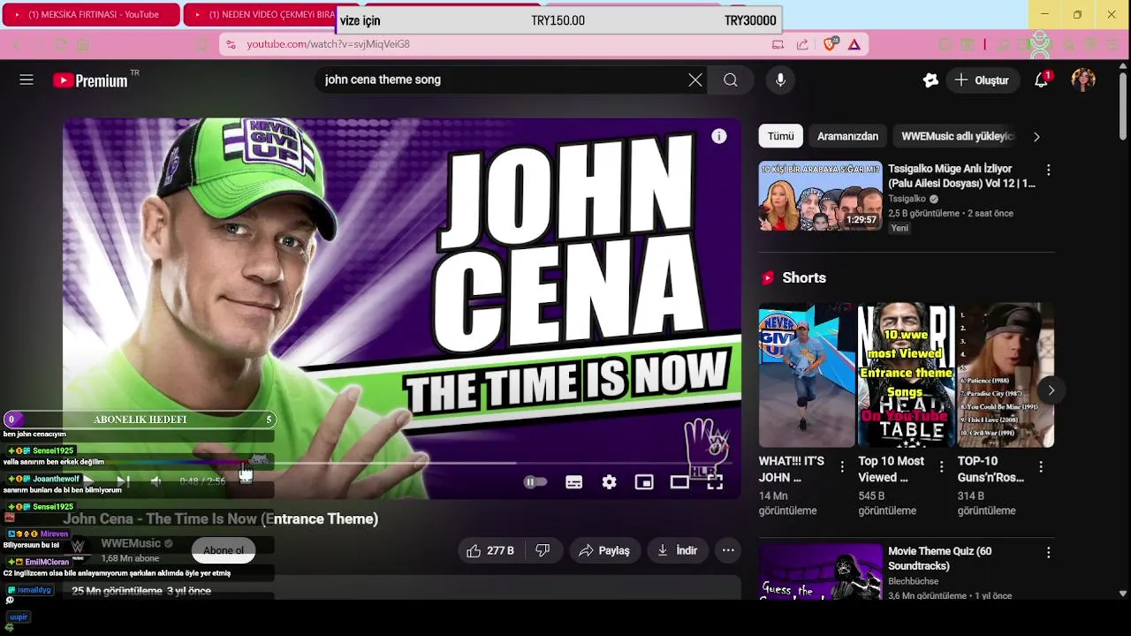Start voice search with the microphone
This screenshot has height=636, width=1131.
tap(780, 80)
